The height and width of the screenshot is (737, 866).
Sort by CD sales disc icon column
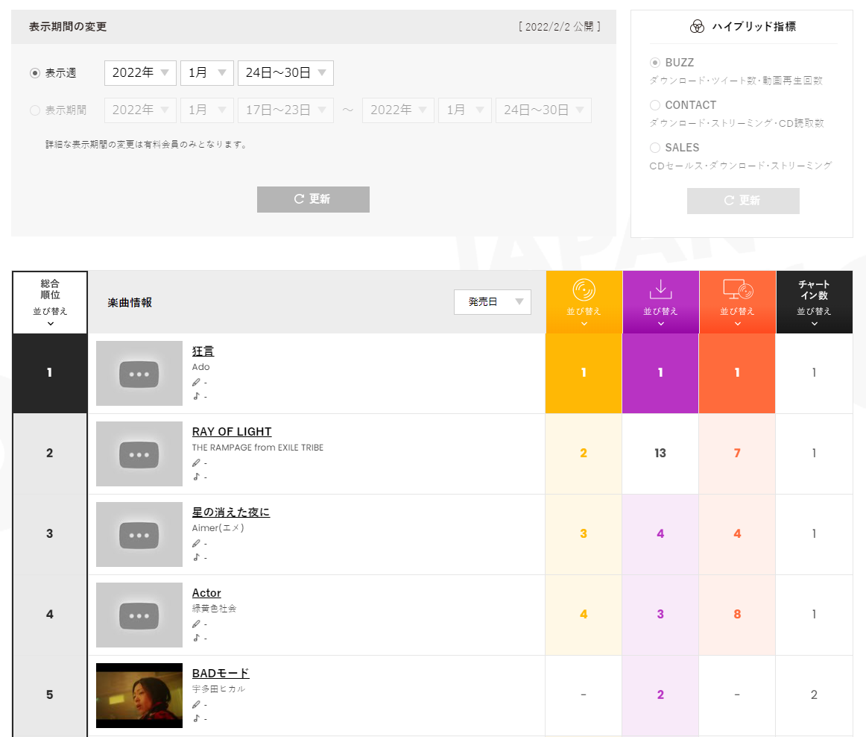click(x=584, y=302)
